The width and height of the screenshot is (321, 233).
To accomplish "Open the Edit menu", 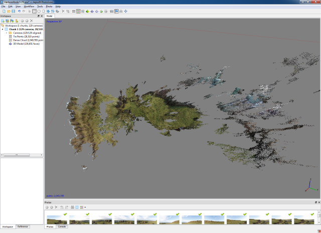I will [11, 7].
